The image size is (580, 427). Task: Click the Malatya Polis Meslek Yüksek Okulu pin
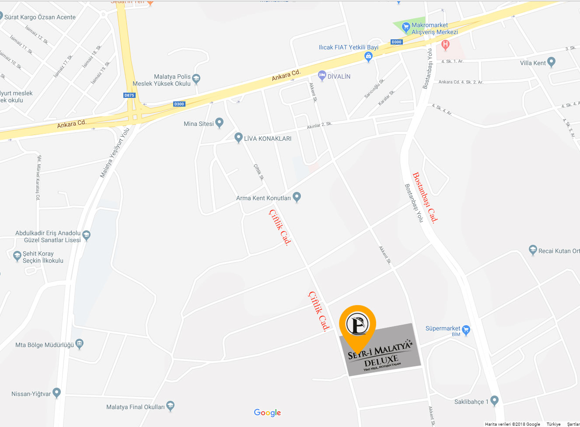(196, 79)
